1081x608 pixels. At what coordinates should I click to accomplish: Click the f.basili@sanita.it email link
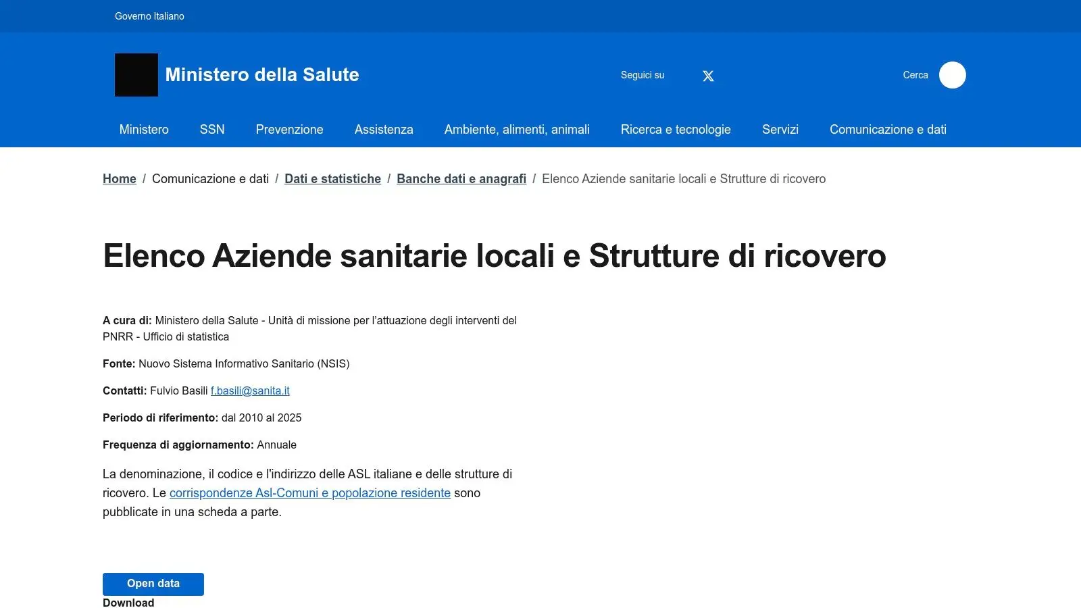coord(249,390)
